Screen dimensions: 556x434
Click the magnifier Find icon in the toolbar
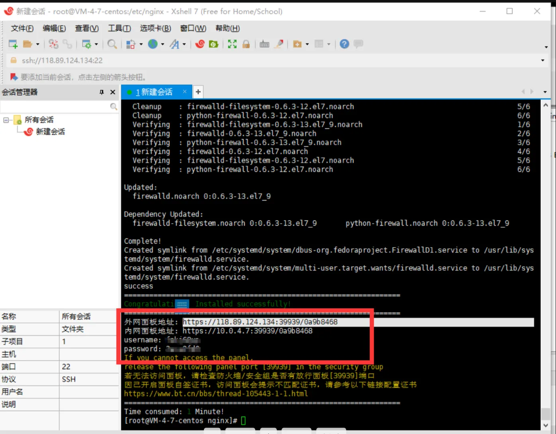click(x=112, y=44)
